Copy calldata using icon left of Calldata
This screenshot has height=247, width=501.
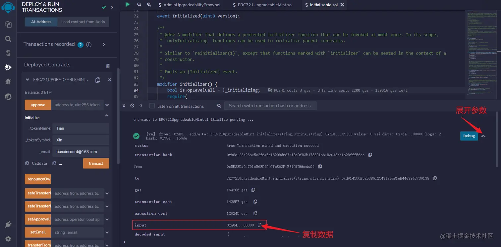click(27, 163)
